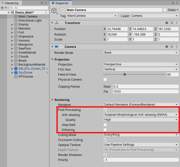The height and width of the screenshot is (167, 180).
Task: Collapse the Rendering section foldout
Action: [x=52, y=100]
